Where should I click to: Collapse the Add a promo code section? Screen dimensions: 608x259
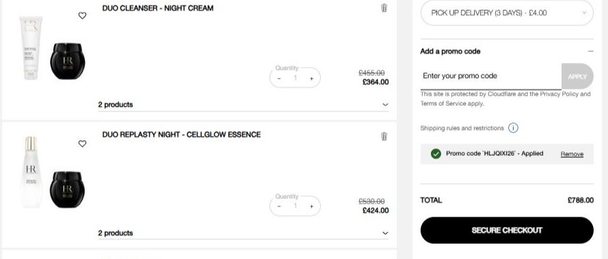tap(590, 51)
